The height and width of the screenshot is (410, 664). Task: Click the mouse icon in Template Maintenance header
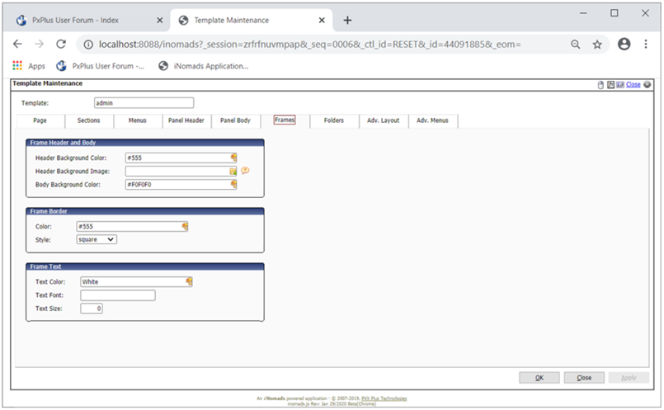pyautogui.click(x=601, y=84)
